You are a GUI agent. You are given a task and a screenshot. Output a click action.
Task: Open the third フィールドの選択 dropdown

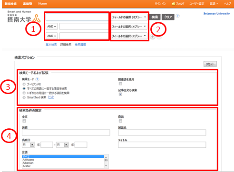coord(129,36)
